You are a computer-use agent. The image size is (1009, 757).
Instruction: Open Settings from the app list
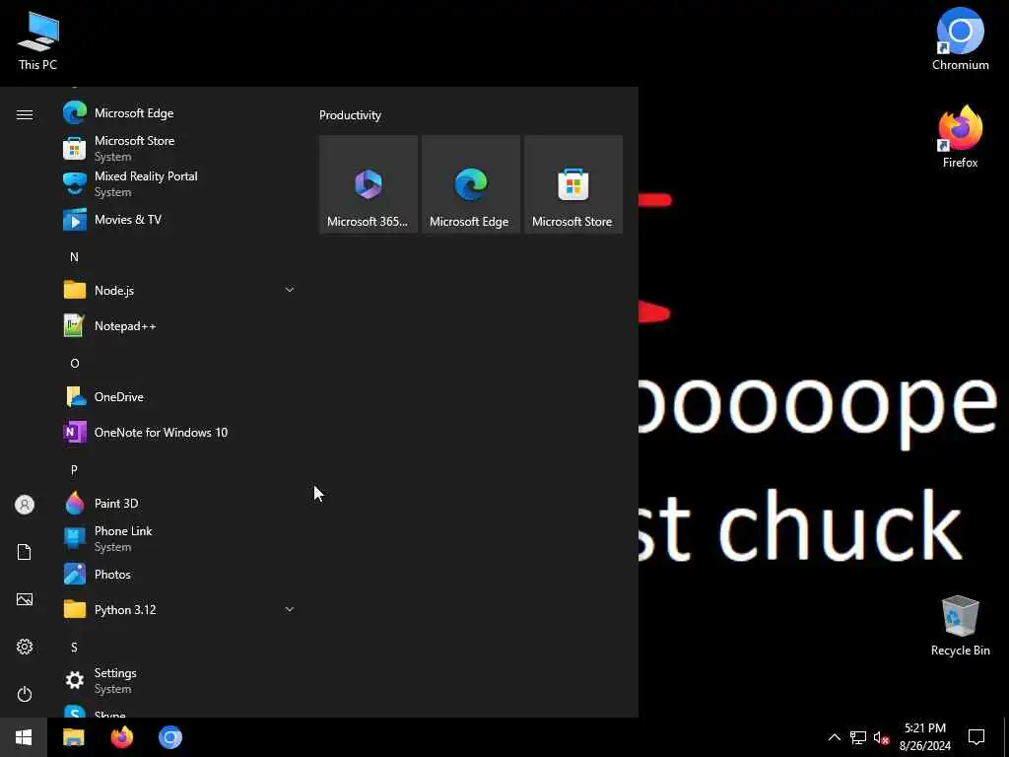[179, 680]
